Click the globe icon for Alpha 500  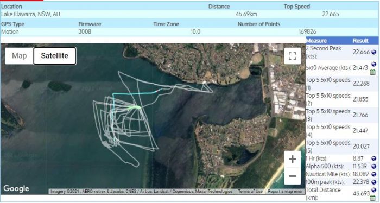point(373,167)
